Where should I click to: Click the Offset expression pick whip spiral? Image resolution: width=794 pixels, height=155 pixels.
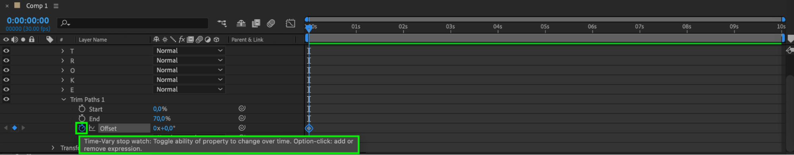coord(242,128)
